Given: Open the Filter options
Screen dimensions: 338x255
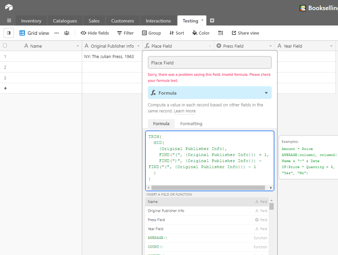Looking at the screenshot, I should point(125,33).
